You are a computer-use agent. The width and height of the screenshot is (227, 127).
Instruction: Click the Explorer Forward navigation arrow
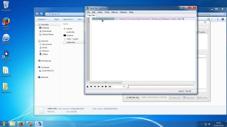coord(41,14)
